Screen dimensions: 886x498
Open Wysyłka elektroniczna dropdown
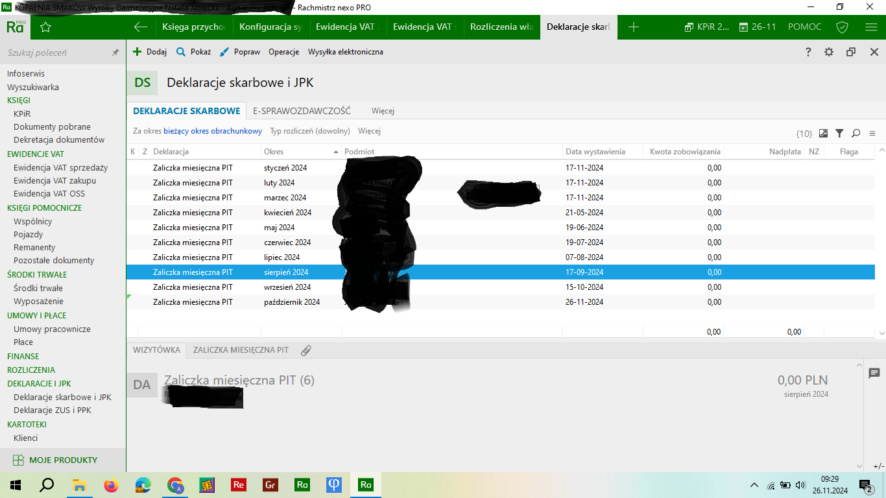pos(345,52)
